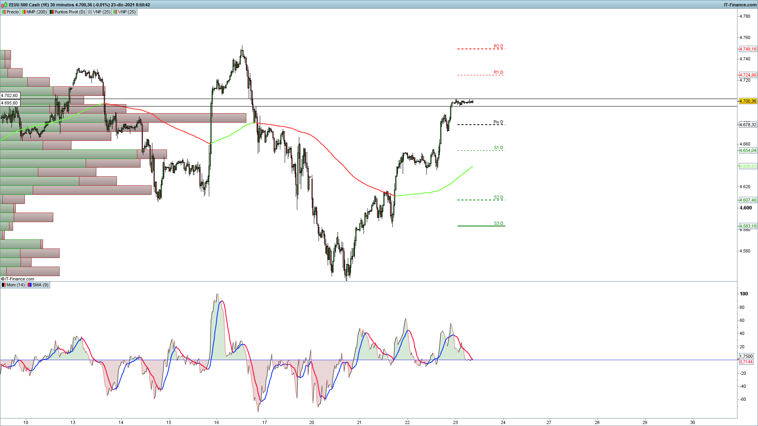The image size is (758, 426).
Task: Click date 20 on the time axis
Action: 312,422
